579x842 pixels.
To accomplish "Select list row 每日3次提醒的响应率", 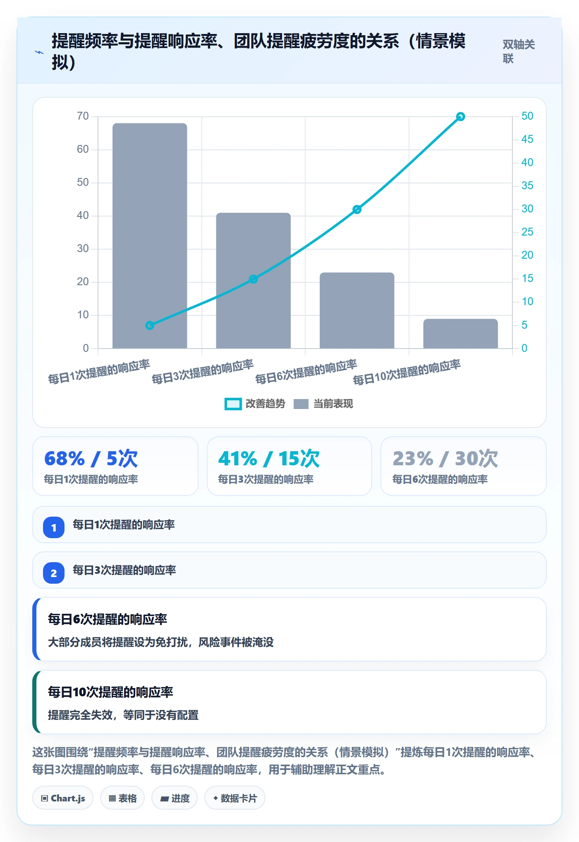I will [x=289, y=570].
